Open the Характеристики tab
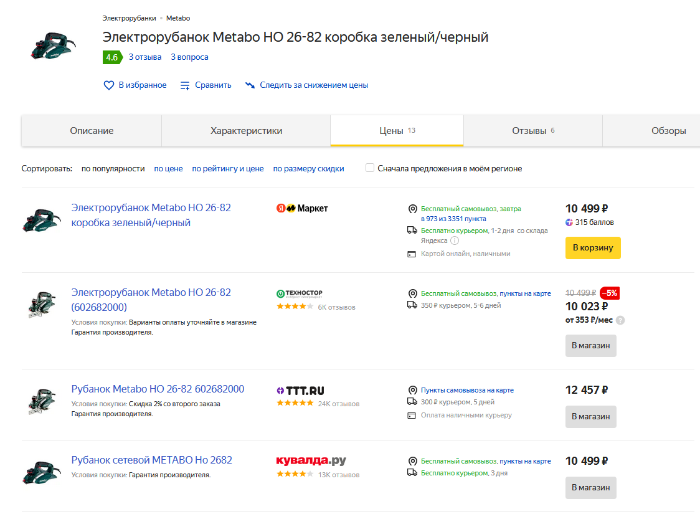Screen dimensions: 700x519 point(246,131)
